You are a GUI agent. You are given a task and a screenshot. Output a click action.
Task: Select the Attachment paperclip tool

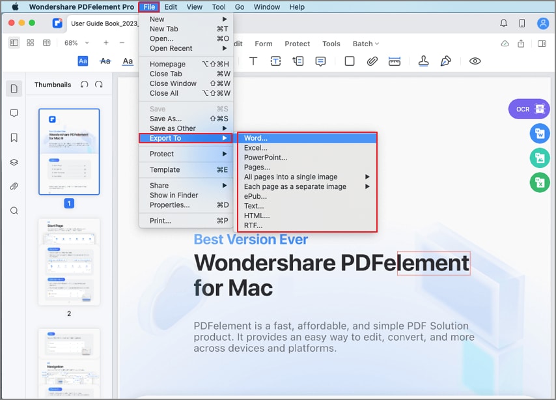372,61
